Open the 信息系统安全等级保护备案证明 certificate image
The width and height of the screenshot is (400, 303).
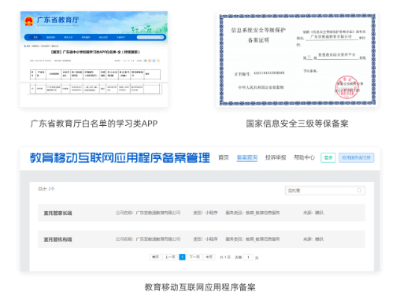pos(297,59)
